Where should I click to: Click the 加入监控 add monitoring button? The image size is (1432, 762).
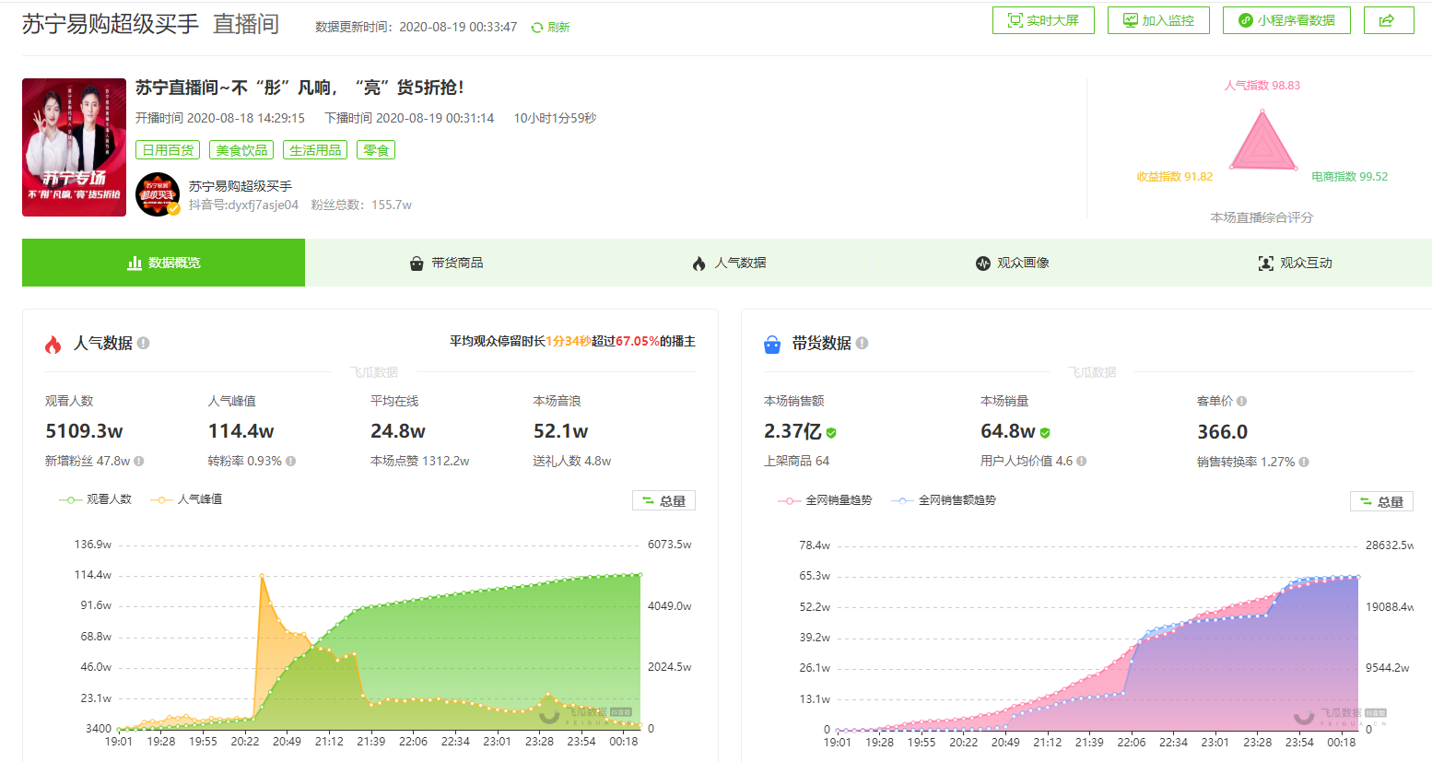1158,20
